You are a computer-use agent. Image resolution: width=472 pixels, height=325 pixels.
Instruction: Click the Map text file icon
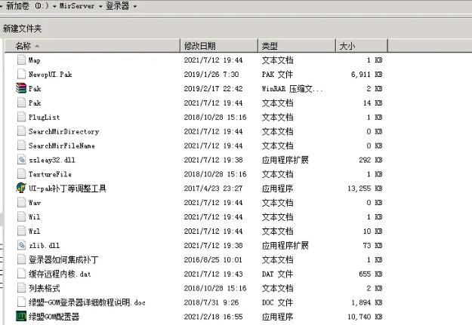coord(21,60)
